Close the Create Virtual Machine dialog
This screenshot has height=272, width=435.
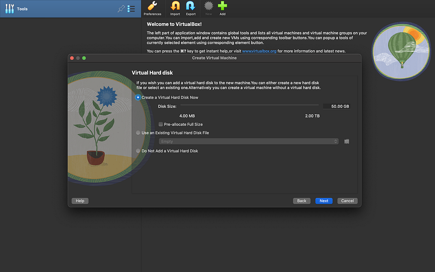coord(72,58)
